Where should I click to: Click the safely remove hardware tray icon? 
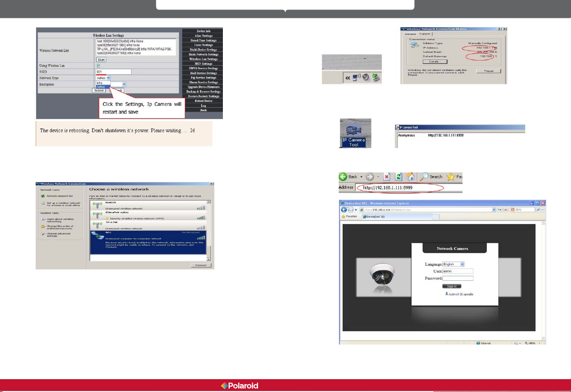point(376,78)
